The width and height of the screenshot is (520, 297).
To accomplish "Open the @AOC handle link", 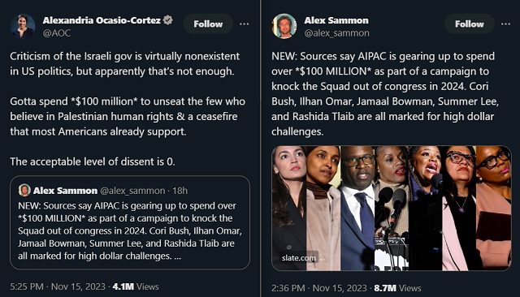I will pyautogui.click(x=57, y=32).
